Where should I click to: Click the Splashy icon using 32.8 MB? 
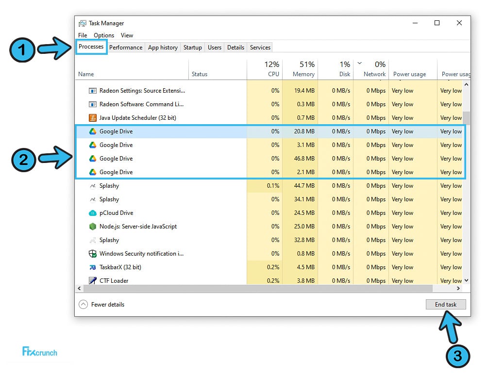pyautogui.click(x=92, y=240)
